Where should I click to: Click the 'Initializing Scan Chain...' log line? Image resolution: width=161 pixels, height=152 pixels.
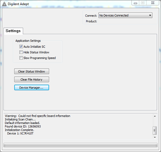click(x=20, y=119)
